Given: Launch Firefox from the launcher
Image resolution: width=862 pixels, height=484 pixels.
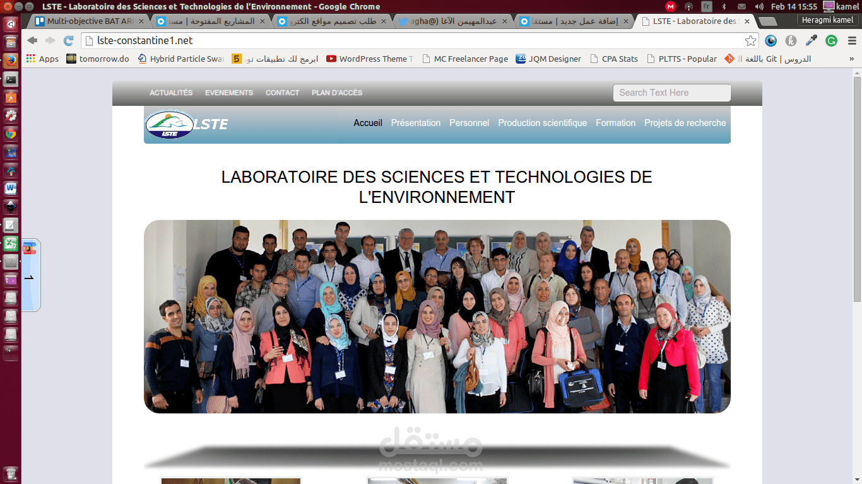Looking at the screenshot, I should 11,61.
